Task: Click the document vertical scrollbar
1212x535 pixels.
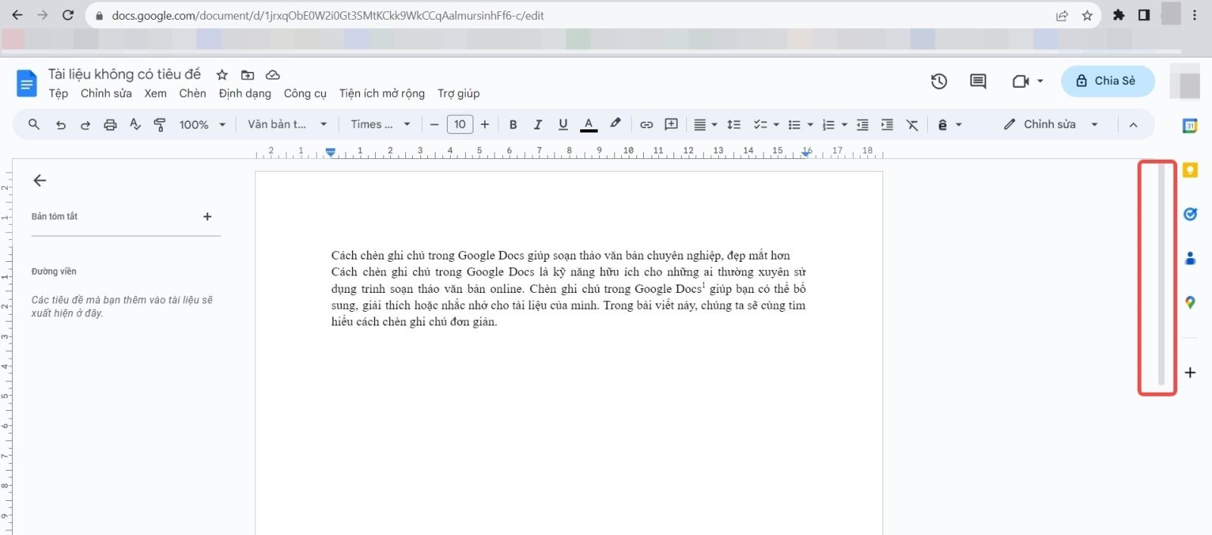Action: point(1161,275)
